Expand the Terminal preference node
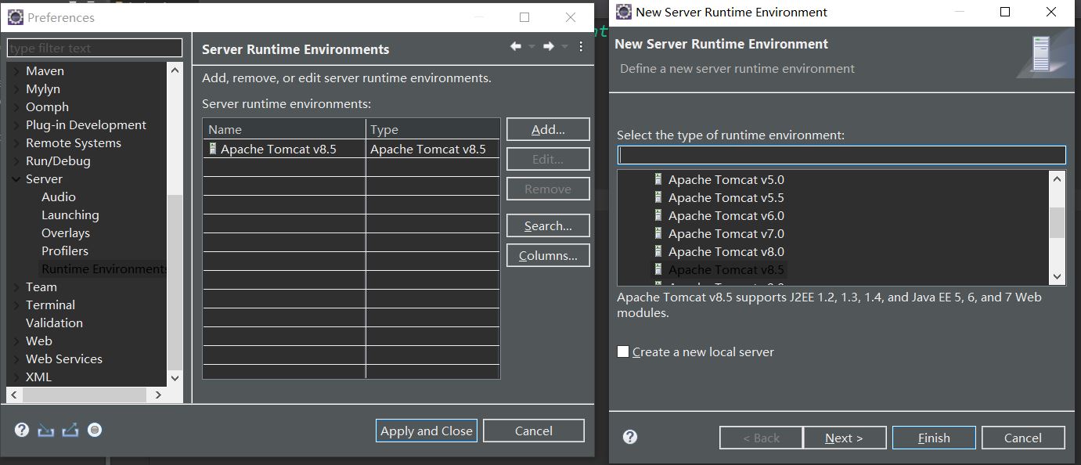Screen dimensions: 1081x465 [17, 305]
